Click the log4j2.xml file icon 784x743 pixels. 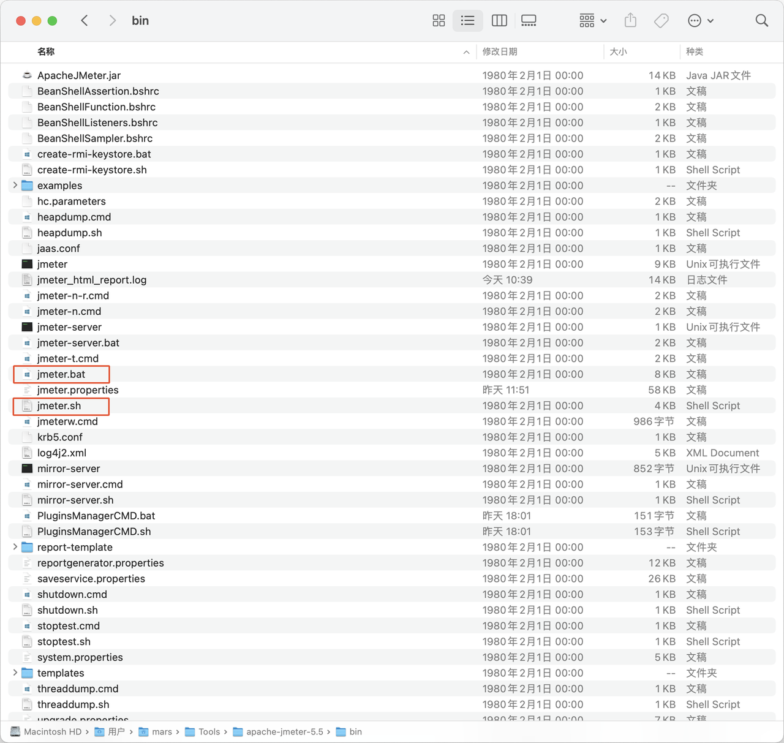pos(27,453)
